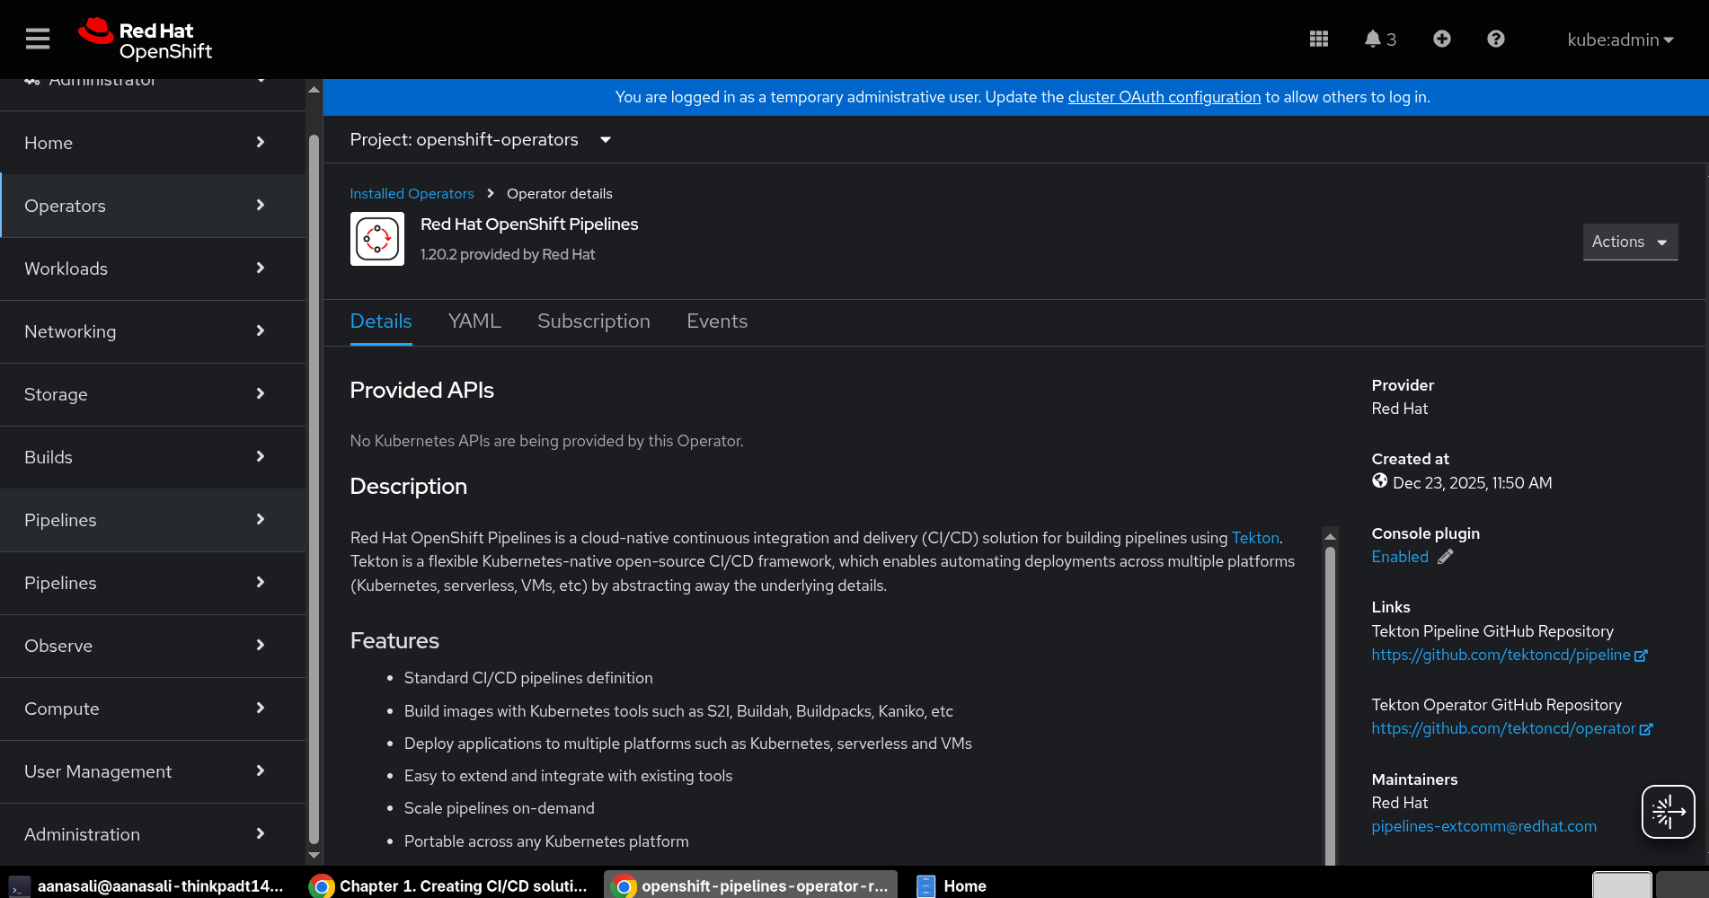Expand the User Management navigation section
This screenshot has height=898, width=1709.
(x=153, y=771)
